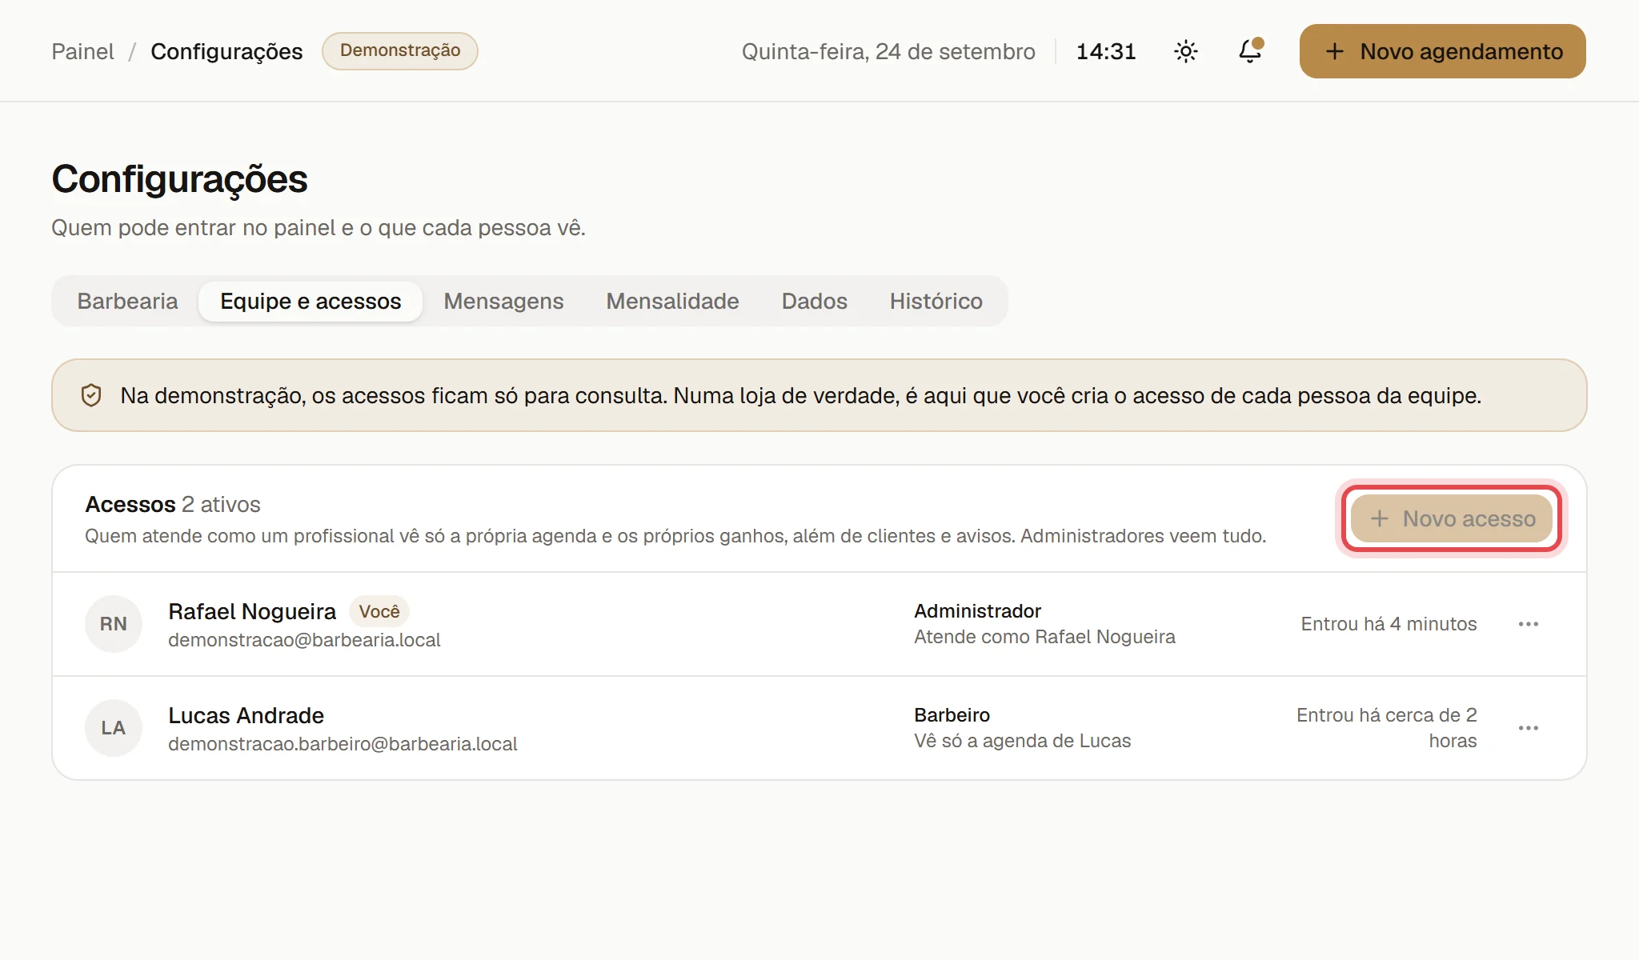The height and width of the screenshot is (960, 1639).
Task: Open the Mensalidade tab
Action: tap(672, 301)
